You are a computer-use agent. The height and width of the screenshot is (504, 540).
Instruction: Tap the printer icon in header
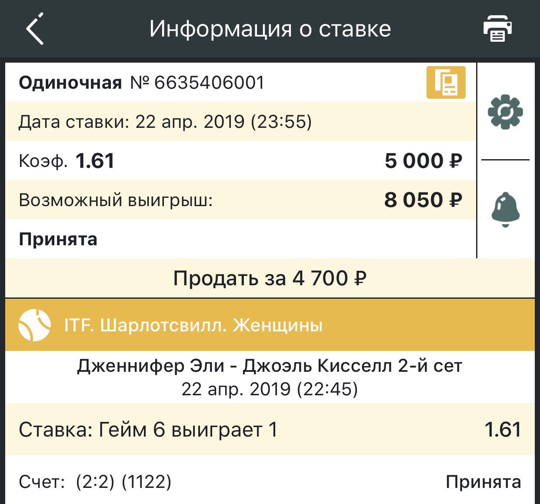click(x=497, y=29)
